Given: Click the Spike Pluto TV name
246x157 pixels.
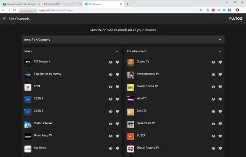Looking at the screenshot, I should [x=146, y=123].
